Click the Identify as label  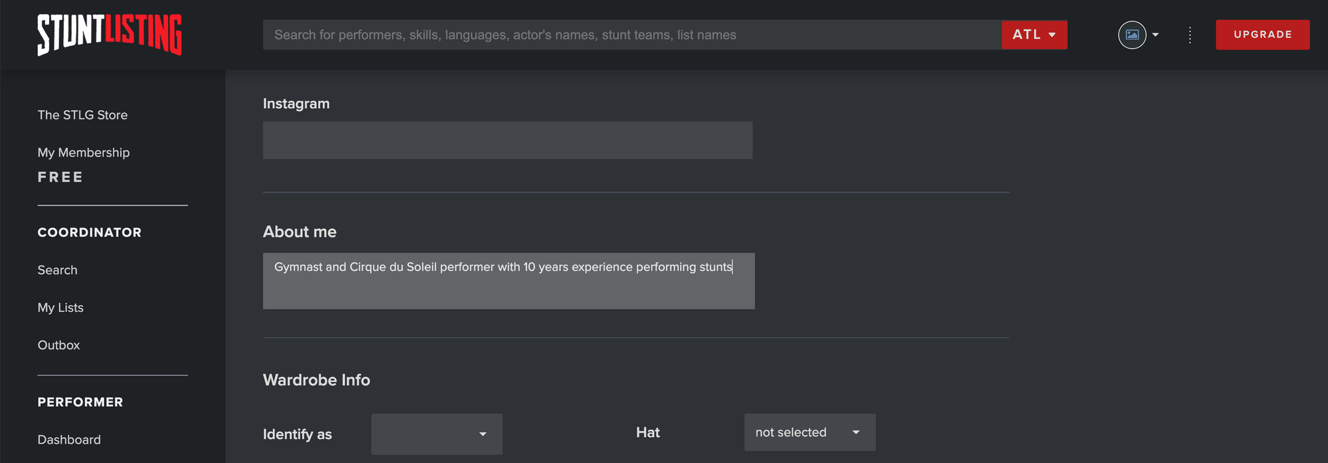pyautogui.click(x=297, y=434)
